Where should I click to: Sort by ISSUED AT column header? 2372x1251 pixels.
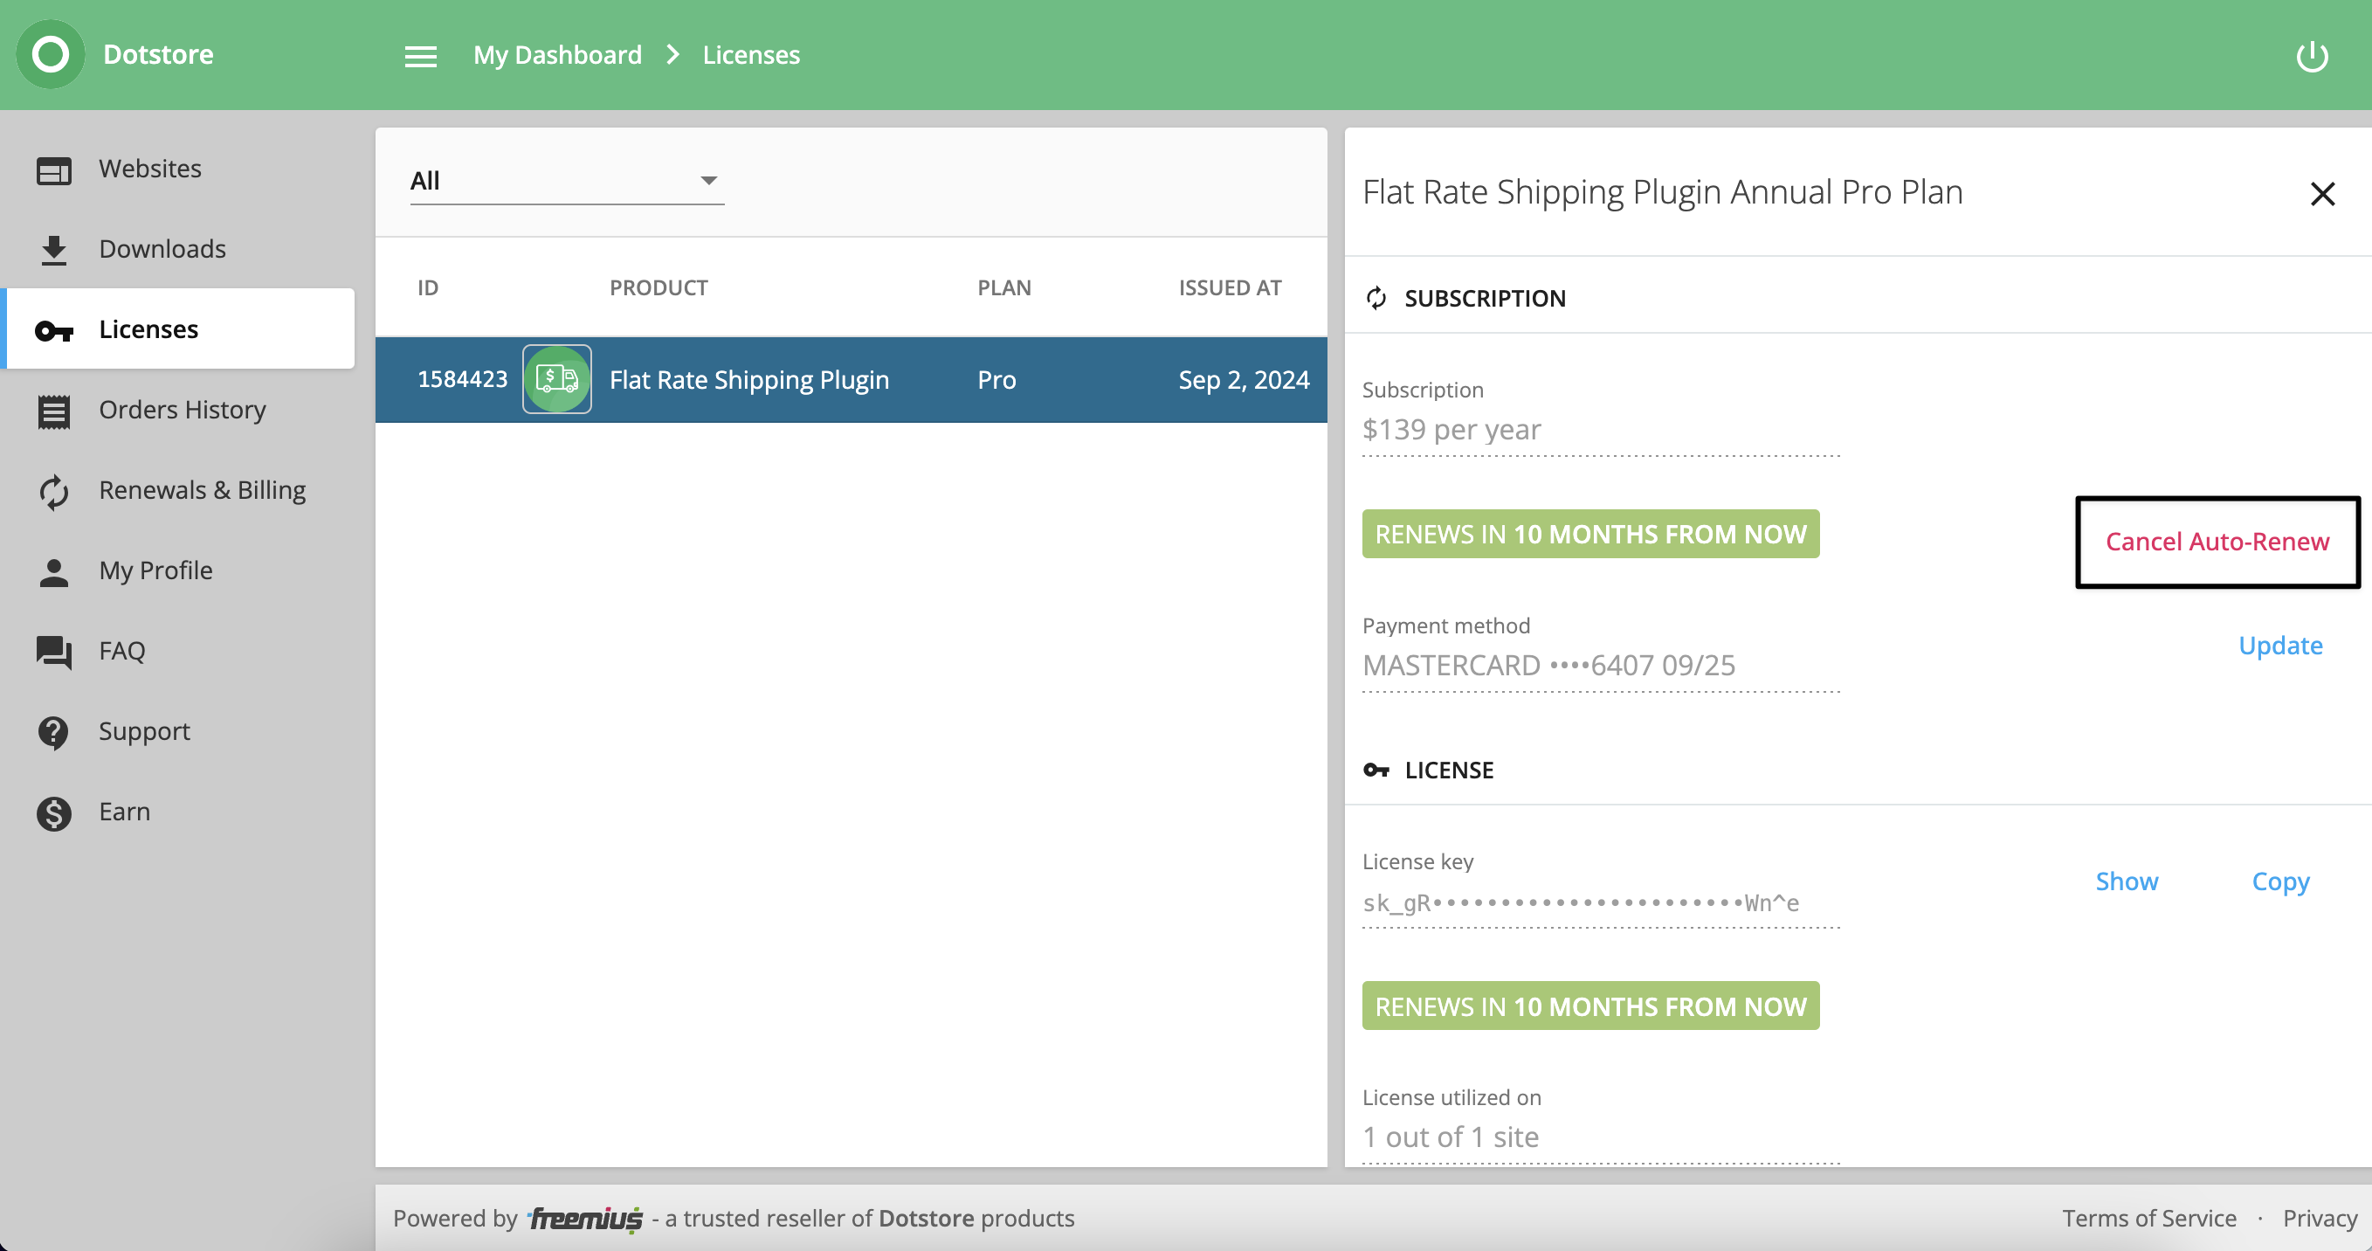point(1230,287)
